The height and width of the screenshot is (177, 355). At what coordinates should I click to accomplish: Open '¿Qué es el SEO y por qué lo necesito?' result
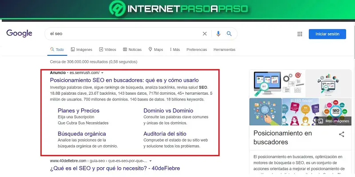click(x=115, y=169)
